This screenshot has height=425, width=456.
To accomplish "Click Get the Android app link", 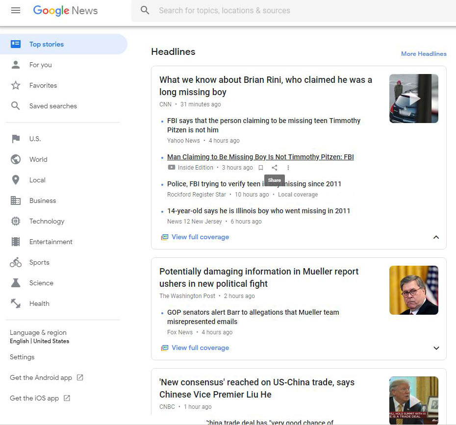I will point(41,377).
